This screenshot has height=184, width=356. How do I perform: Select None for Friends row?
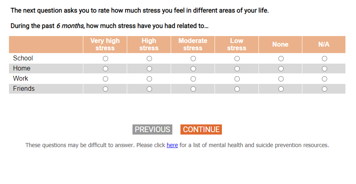281,89
